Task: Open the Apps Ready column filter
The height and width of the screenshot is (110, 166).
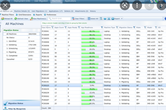Action: [79, 27]
